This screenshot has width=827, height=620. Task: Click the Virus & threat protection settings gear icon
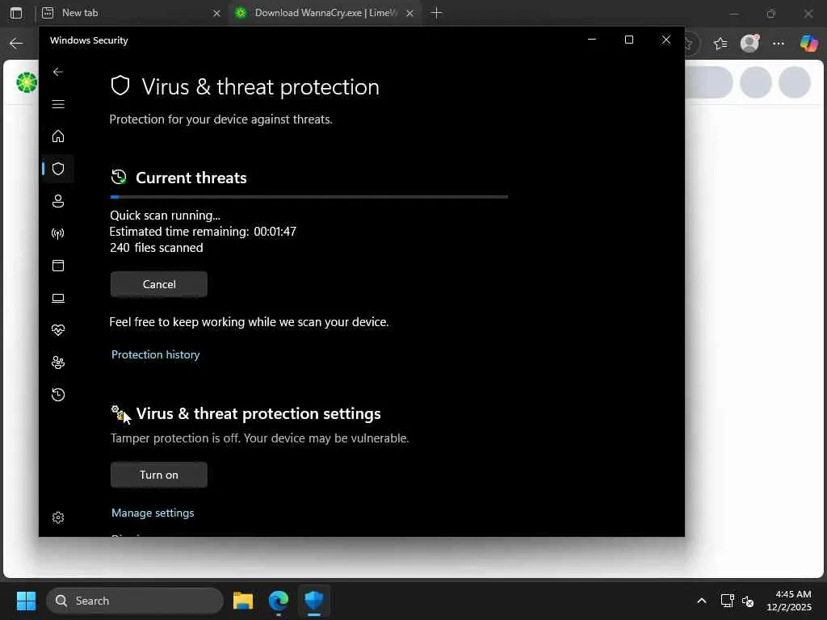point(120,413)
